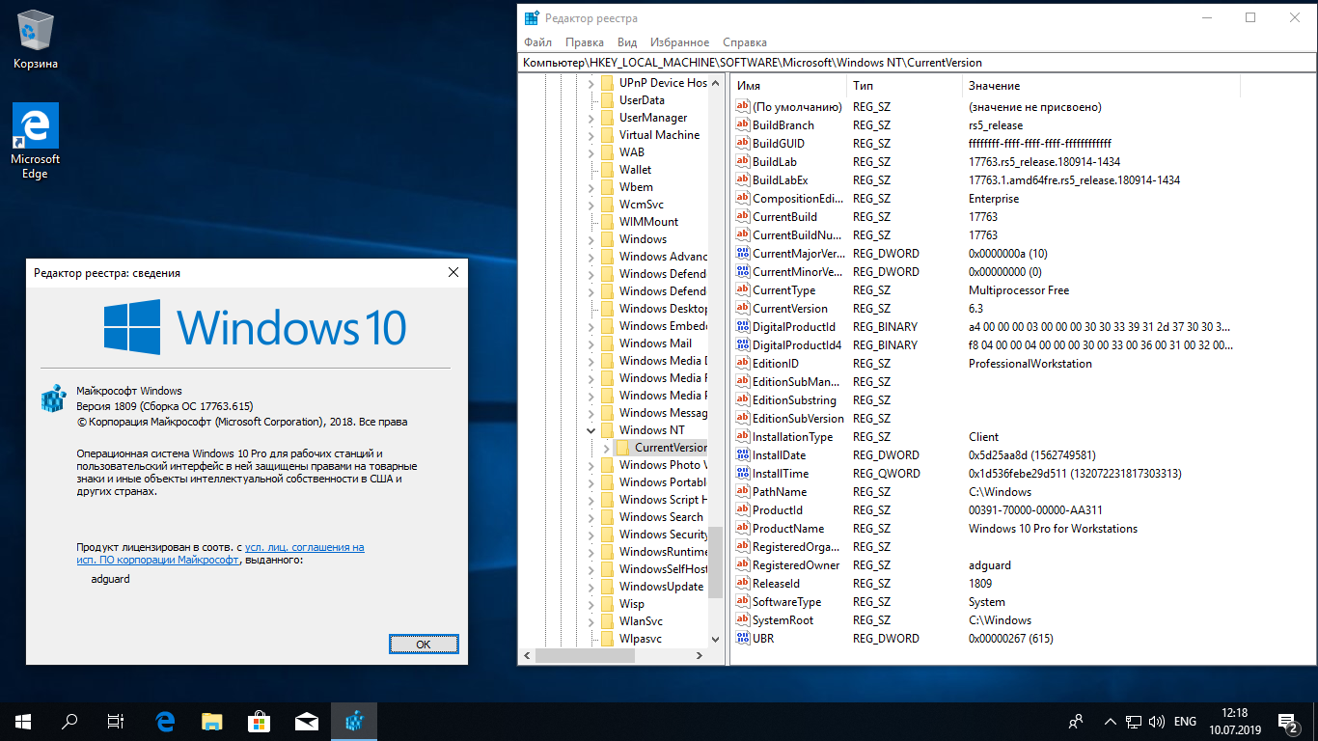Expand the WlanSvc tree node

(x=591, y=621)
